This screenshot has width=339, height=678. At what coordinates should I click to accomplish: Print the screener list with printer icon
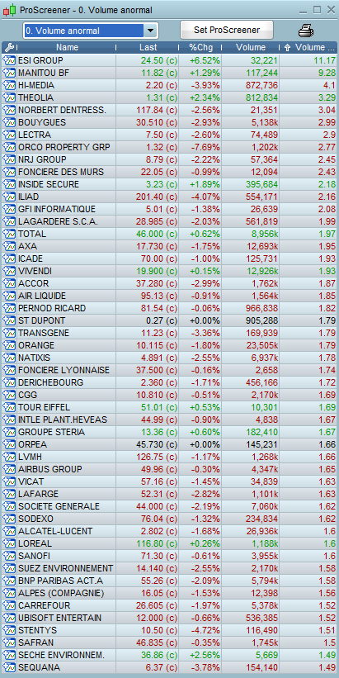[x=306, y=31]
